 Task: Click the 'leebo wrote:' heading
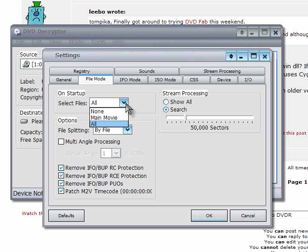coord(107,12)
